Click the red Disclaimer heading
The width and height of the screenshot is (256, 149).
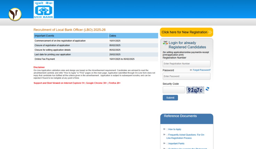coord(39,67)
